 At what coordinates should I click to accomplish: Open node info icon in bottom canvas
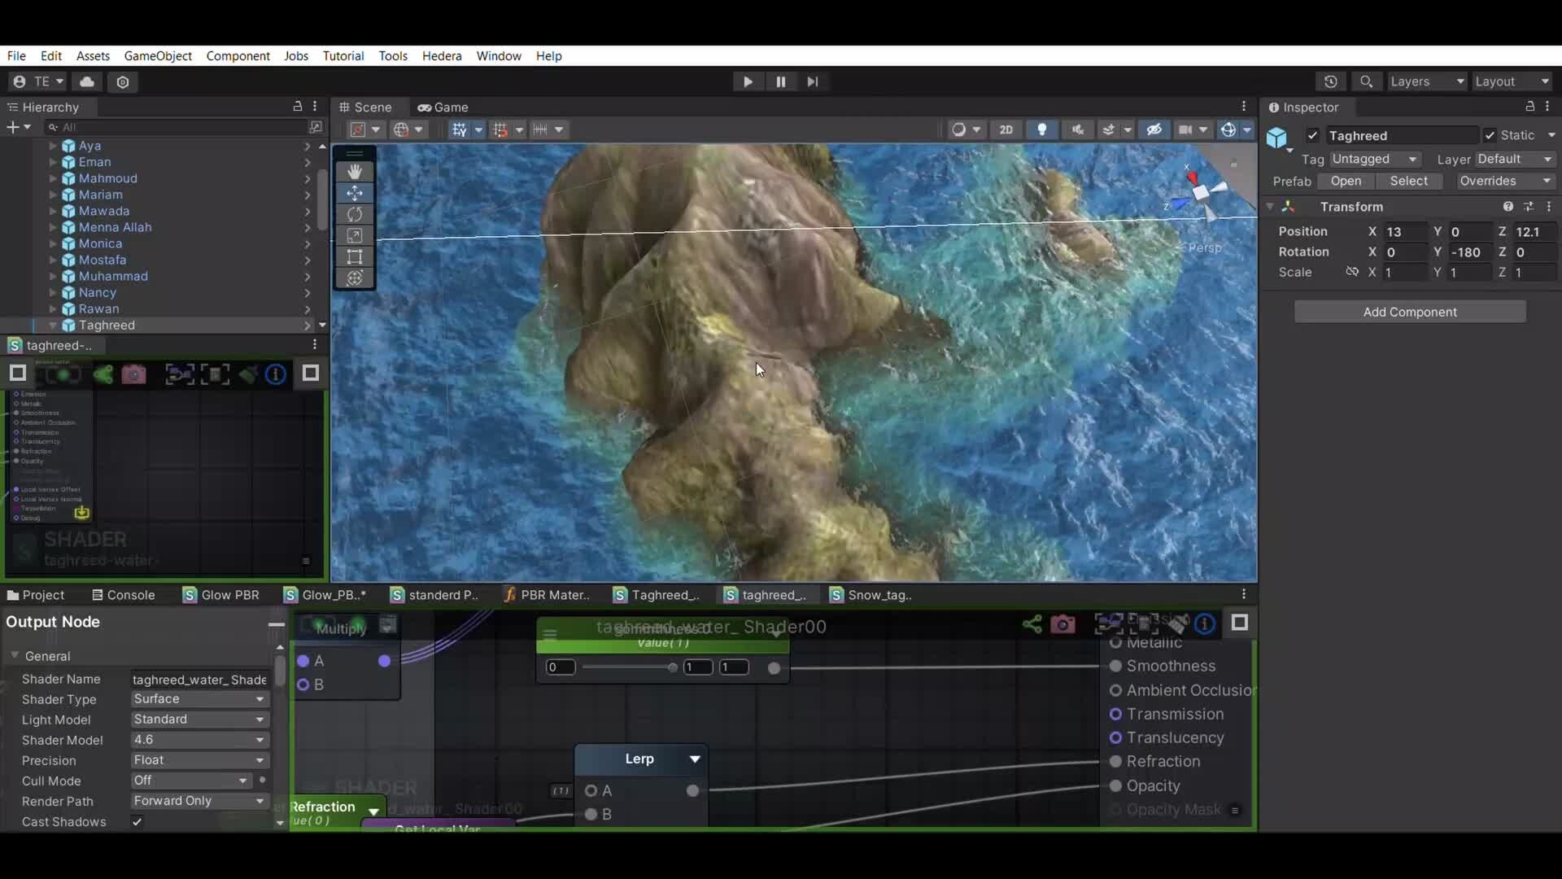click(x=1205, y=624)
